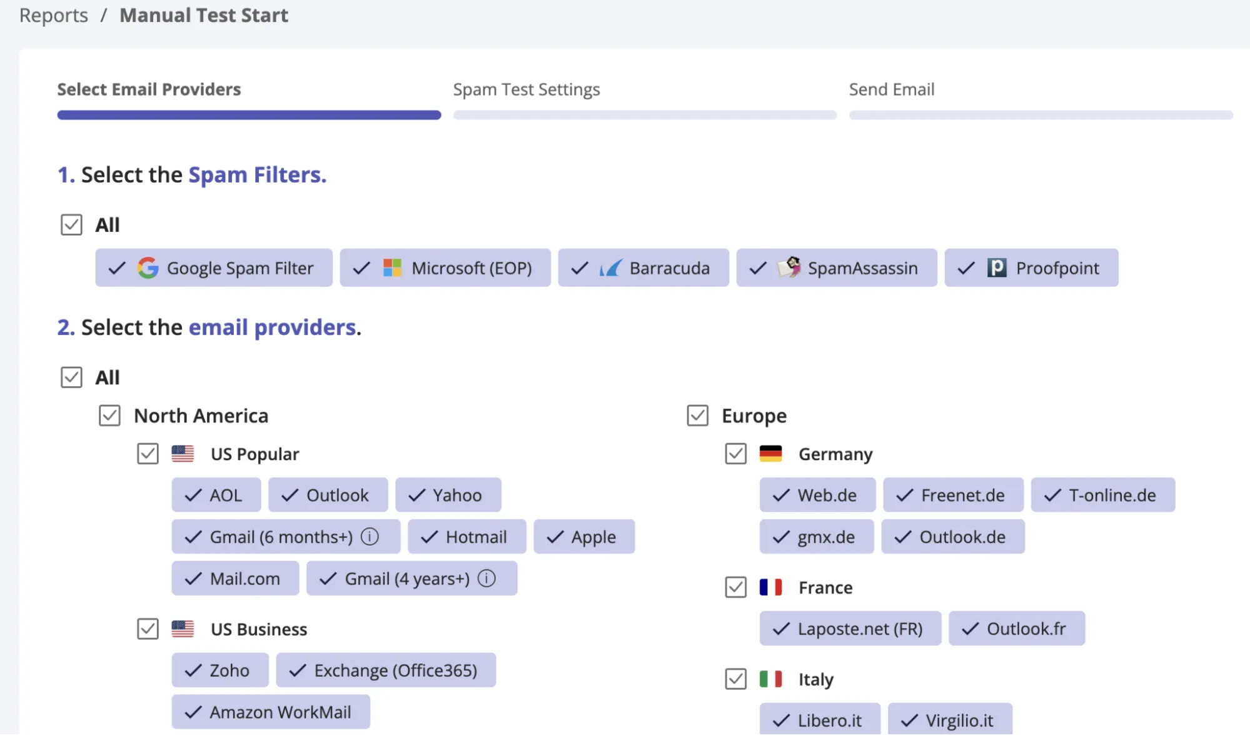Uncheck the All email providers checkbox

(x=71, y=377)
